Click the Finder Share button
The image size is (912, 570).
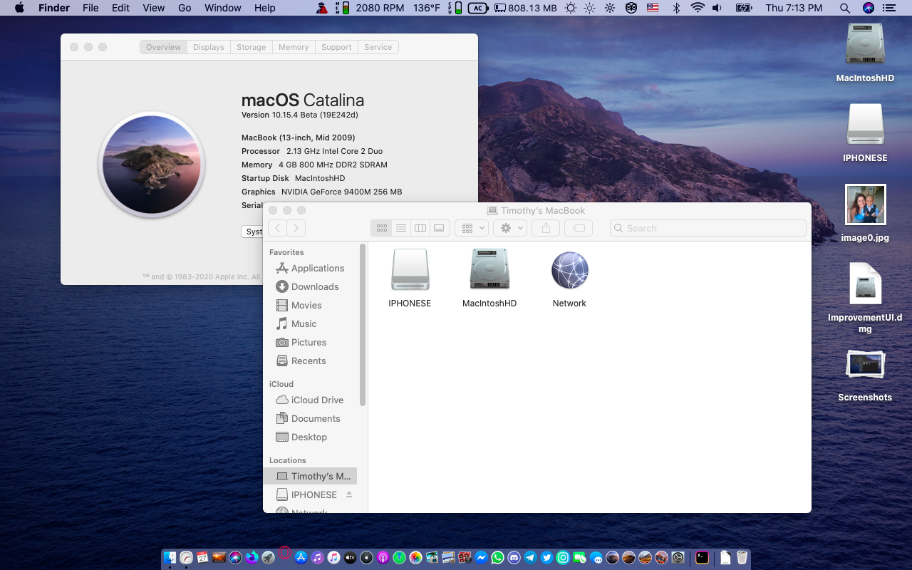coord(546,228)
